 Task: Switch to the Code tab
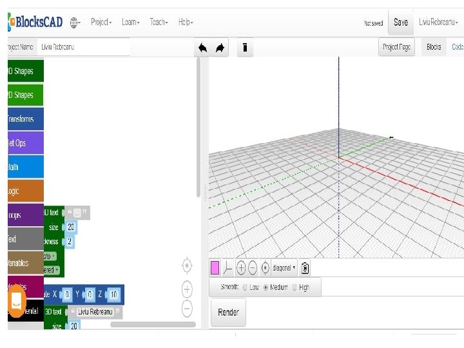click(x=457, y=47)
